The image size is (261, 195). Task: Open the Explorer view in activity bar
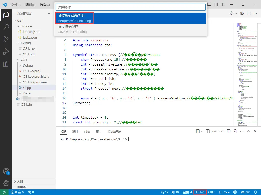coord(6,15)
